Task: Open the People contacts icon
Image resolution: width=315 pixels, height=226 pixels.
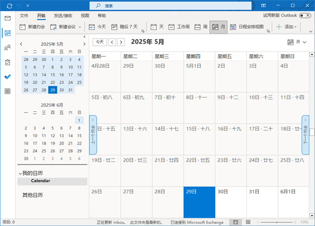Action: 8,48
